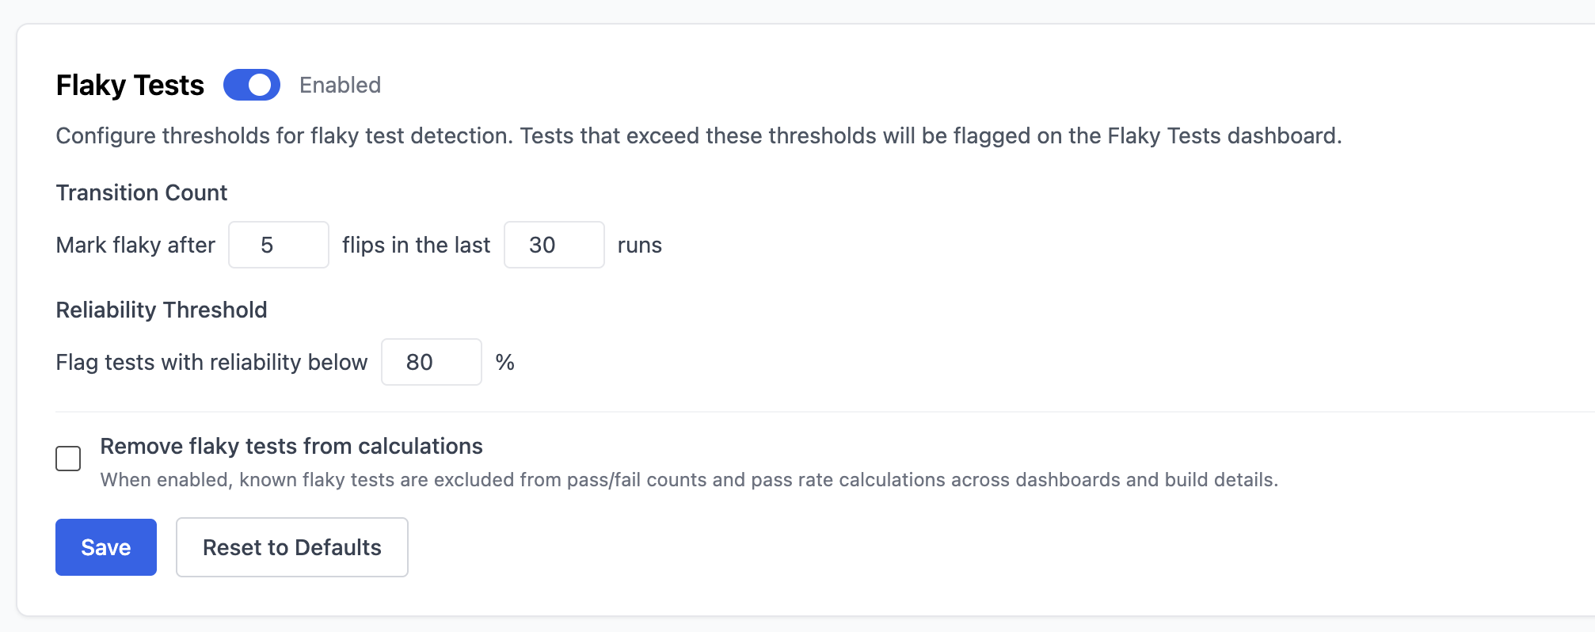The width and height of the screenshot is (1595, 632).
Task: Click the Flag tests with reliability below text
Action: (211, 362)
